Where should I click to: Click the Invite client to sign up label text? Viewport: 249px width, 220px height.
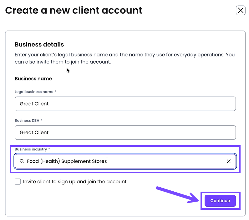click(75, 182)
